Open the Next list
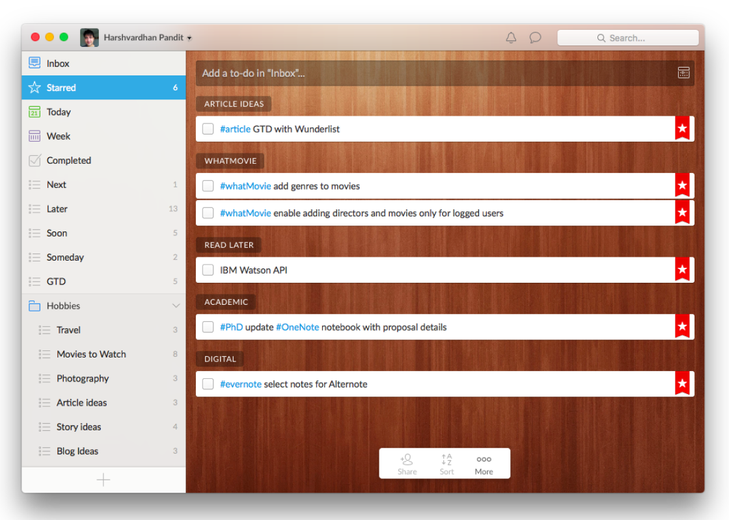The height and width of the screenshot is (520, 729). (103, 185)
